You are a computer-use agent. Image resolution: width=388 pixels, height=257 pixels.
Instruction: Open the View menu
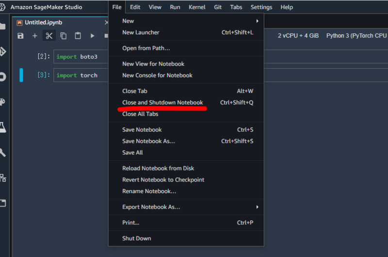[155, 7]
